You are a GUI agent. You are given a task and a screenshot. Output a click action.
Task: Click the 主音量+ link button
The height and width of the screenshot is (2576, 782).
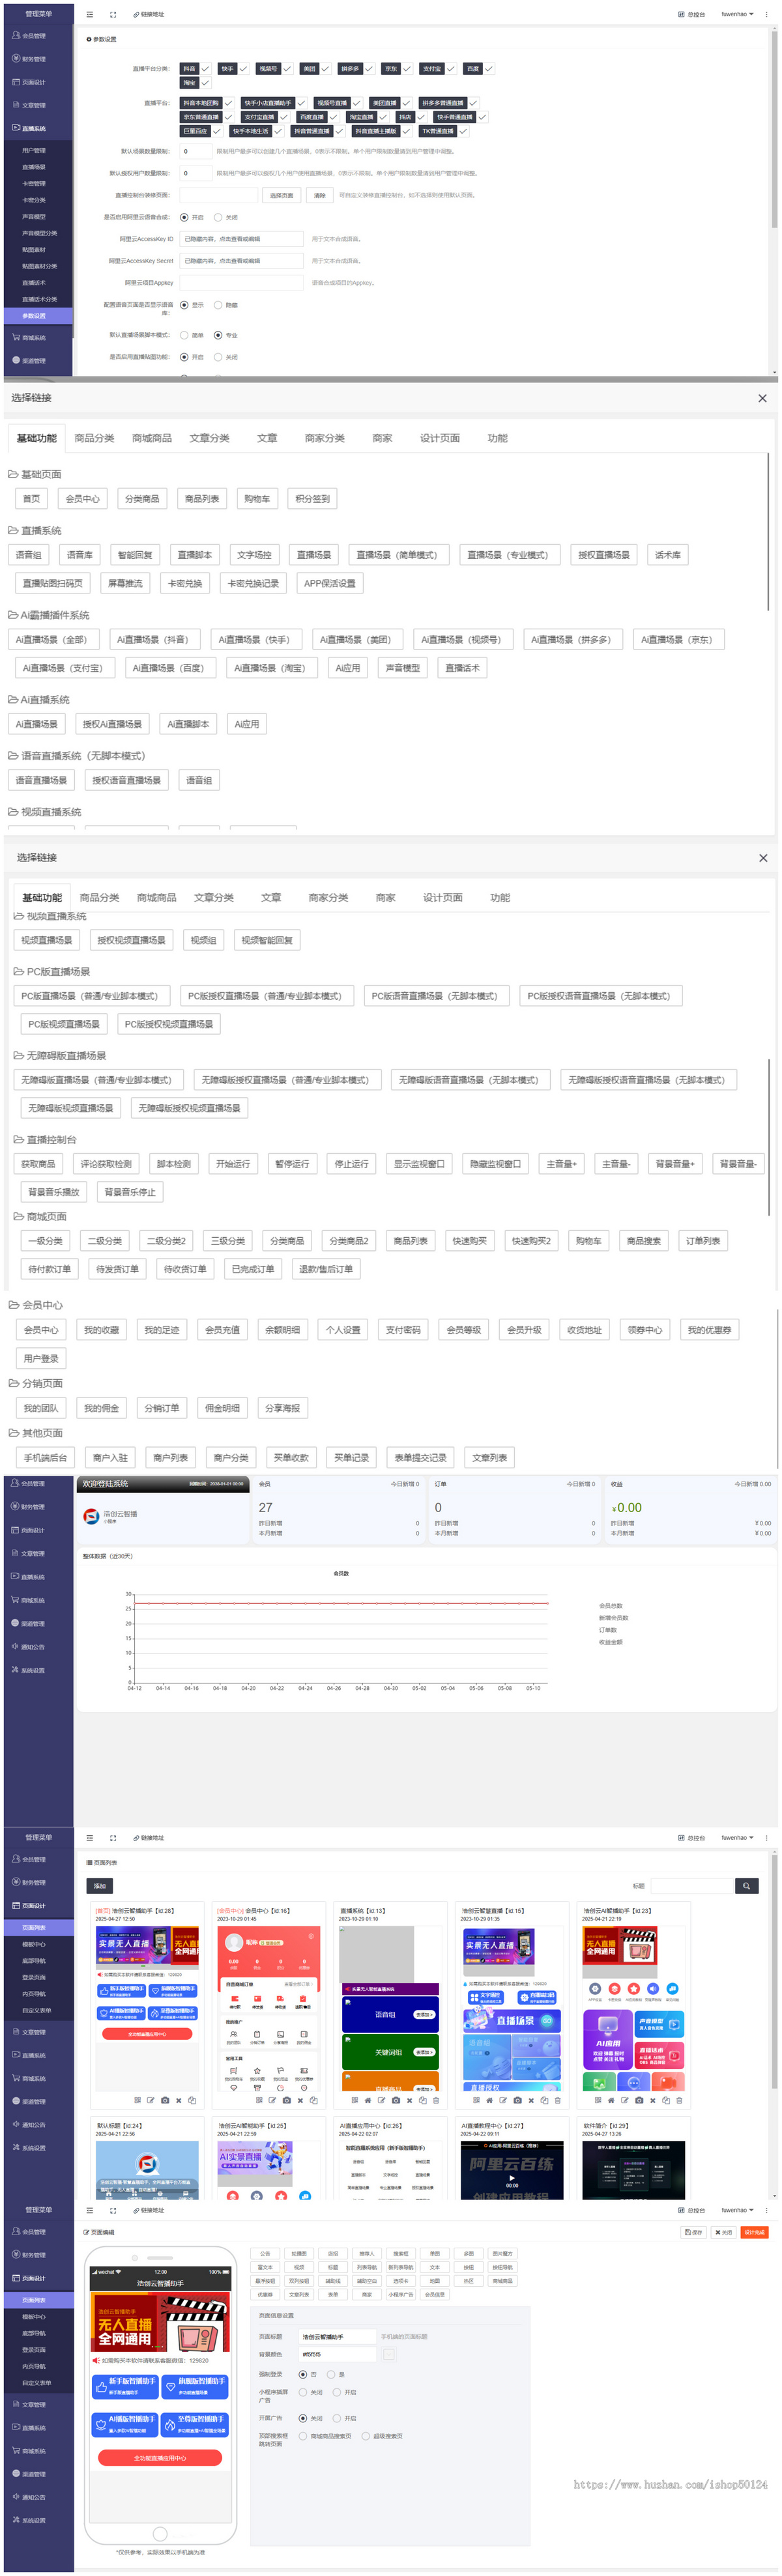[561, 1164]
